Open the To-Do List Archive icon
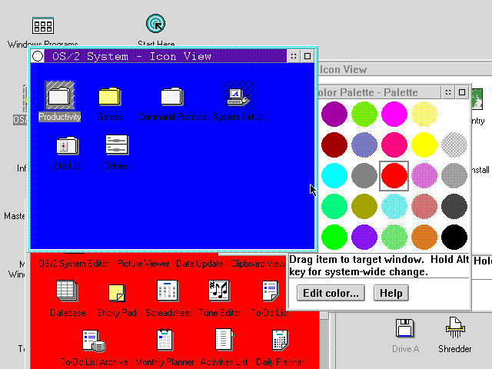 tap(94, 341)
